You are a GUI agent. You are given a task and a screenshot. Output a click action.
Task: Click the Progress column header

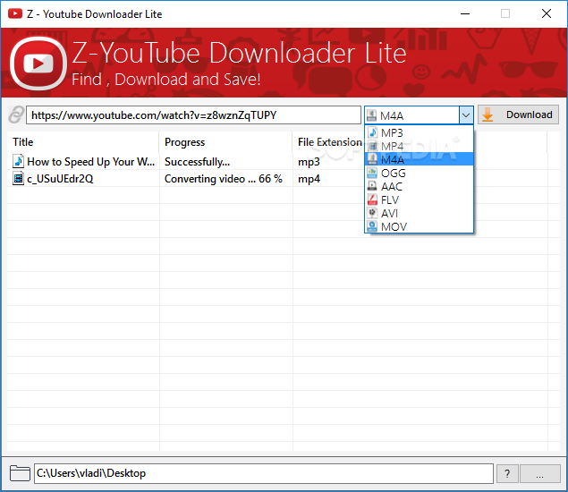pyautogui.click(x=225, y=142)
